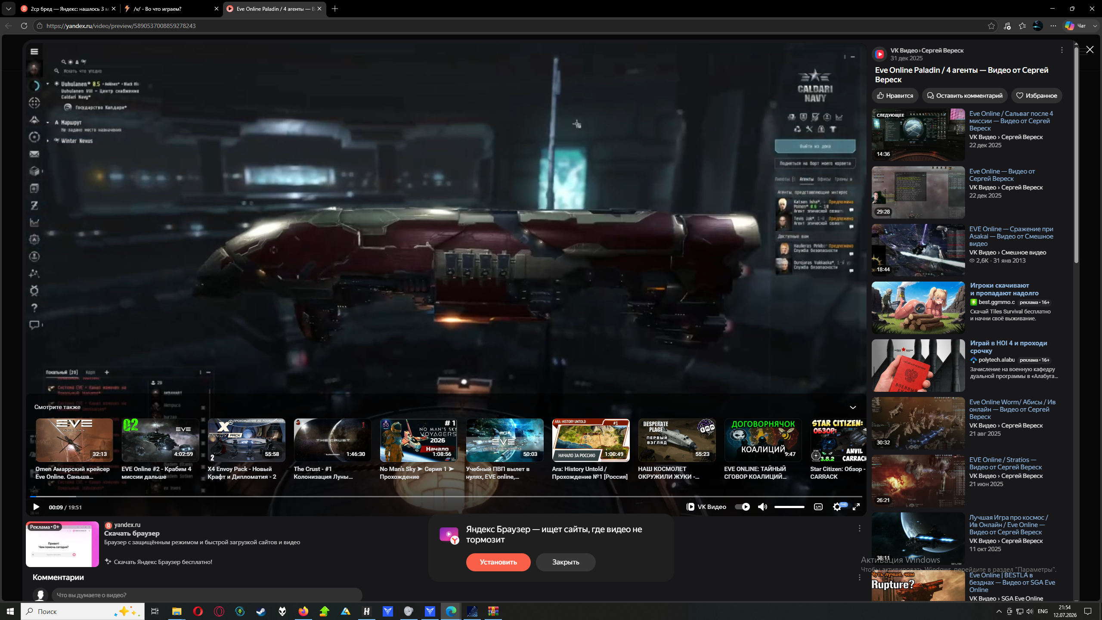Focus the comment field Что вы думаете о видео?
Screen dimensions: 1102x620
click(x=207, y=595)
